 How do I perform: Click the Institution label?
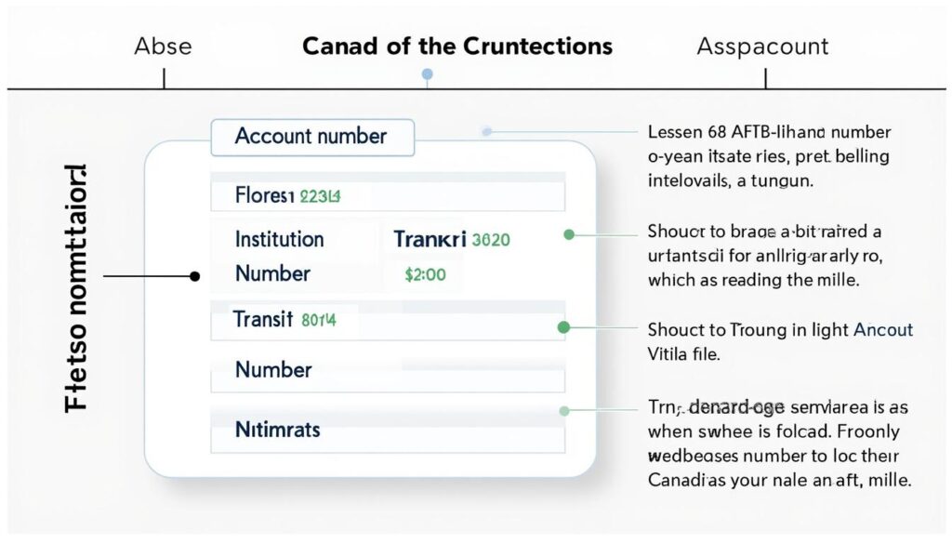tap(279, 239)
